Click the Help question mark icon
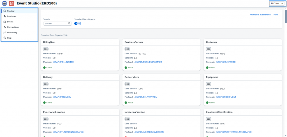 coord(5,38)
